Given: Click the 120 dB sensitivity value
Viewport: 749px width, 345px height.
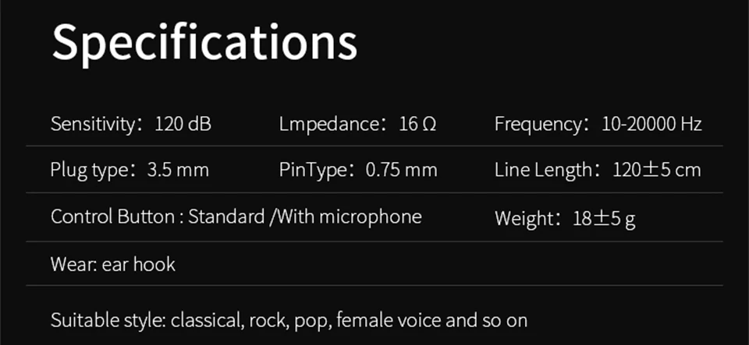Looking at the screenshot, I should click(x=183, y=124).
